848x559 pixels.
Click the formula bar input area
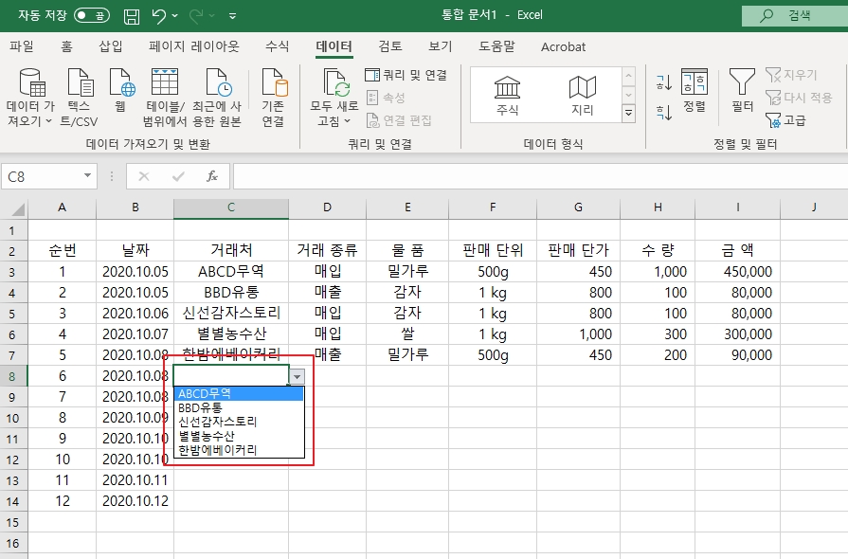540,176
